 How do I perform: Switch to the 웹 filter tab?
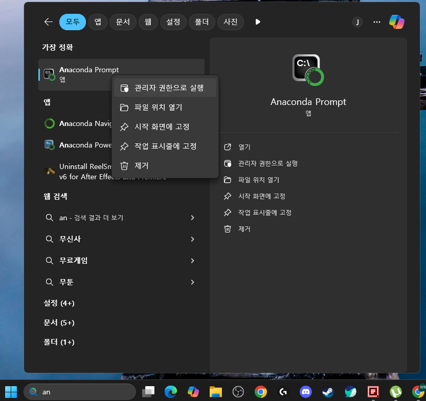tap(148, 22)
